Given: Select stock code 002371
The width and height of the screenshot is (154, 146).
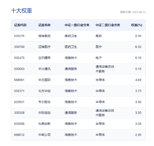Looking at the screenshot, I should point(19,91).
